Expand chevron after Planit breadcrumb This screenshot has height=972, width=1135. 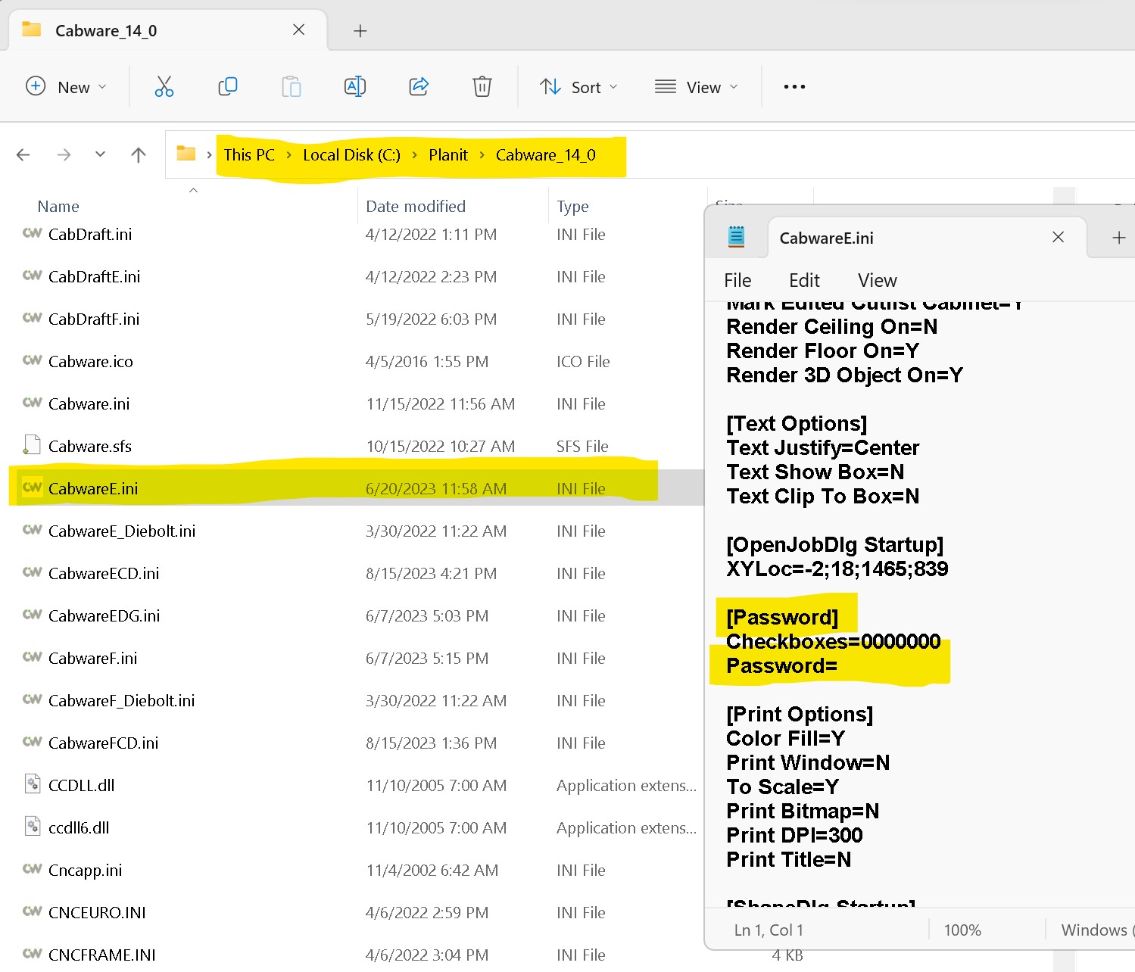(482, 155)
